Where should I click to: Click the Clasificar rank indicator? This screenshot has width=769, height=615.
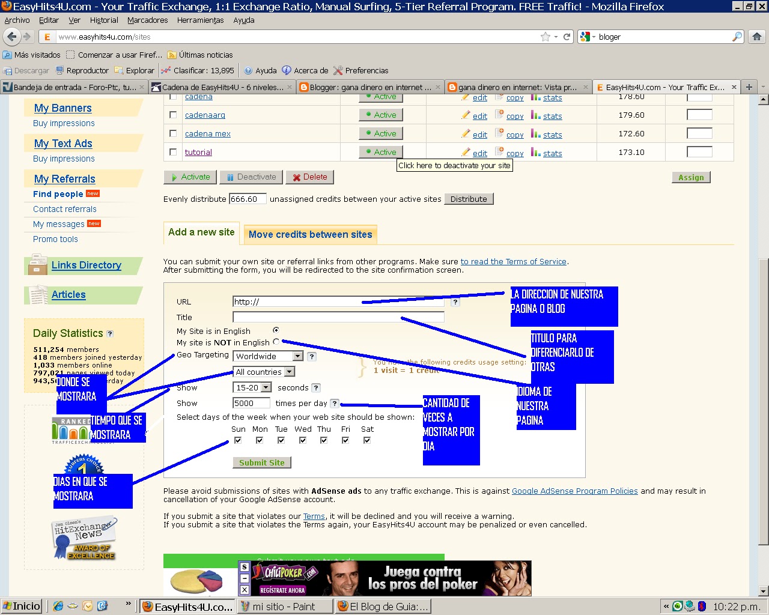tap(198, 70)
